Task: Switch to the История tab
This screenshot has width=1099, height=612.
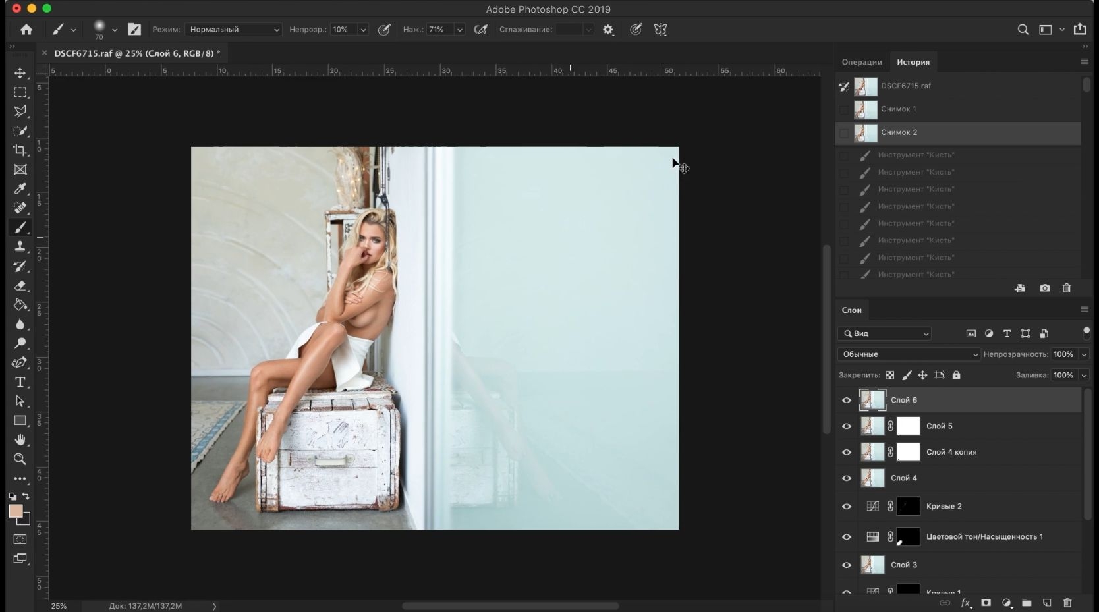Action: pyautogui.click(x=913, y=62)
